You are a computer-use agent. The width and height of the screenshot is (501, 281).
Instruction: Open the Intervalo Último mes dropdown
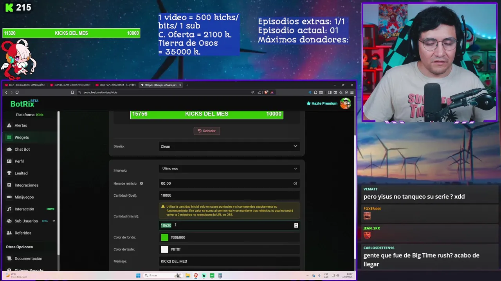coord(229,169)
